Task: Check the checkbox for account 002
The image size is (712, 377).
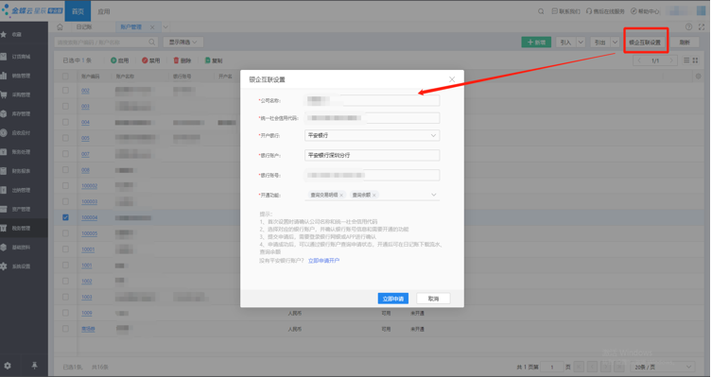Action: [65, 91]
